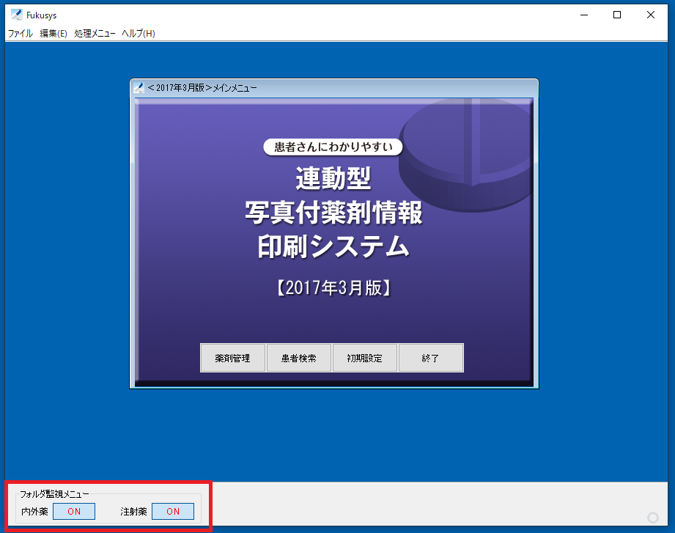
Task: Click the 連動型 title text
Action: 333,178
